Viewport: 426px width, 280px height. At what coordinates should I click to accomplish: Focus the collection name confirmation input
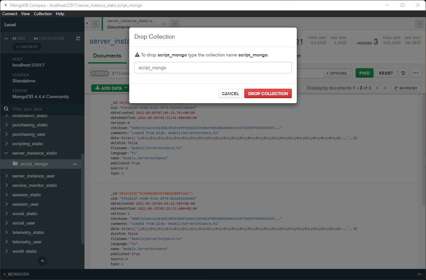tap(213, 68)
